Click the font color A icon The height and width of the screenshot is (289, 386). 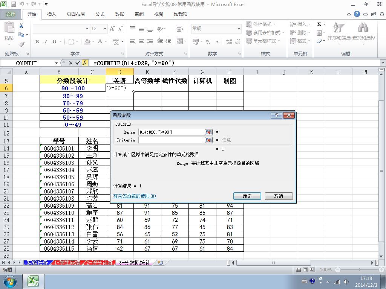tap(100, 41)
